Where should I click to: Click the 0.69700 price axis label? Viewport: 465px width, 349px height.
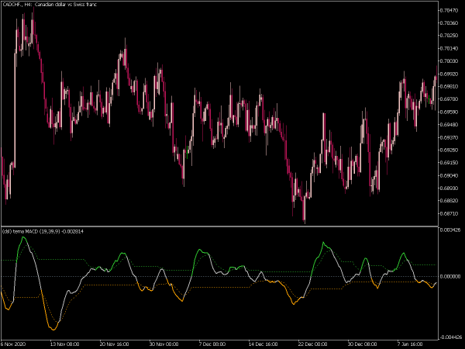click(x=449, y=98)
